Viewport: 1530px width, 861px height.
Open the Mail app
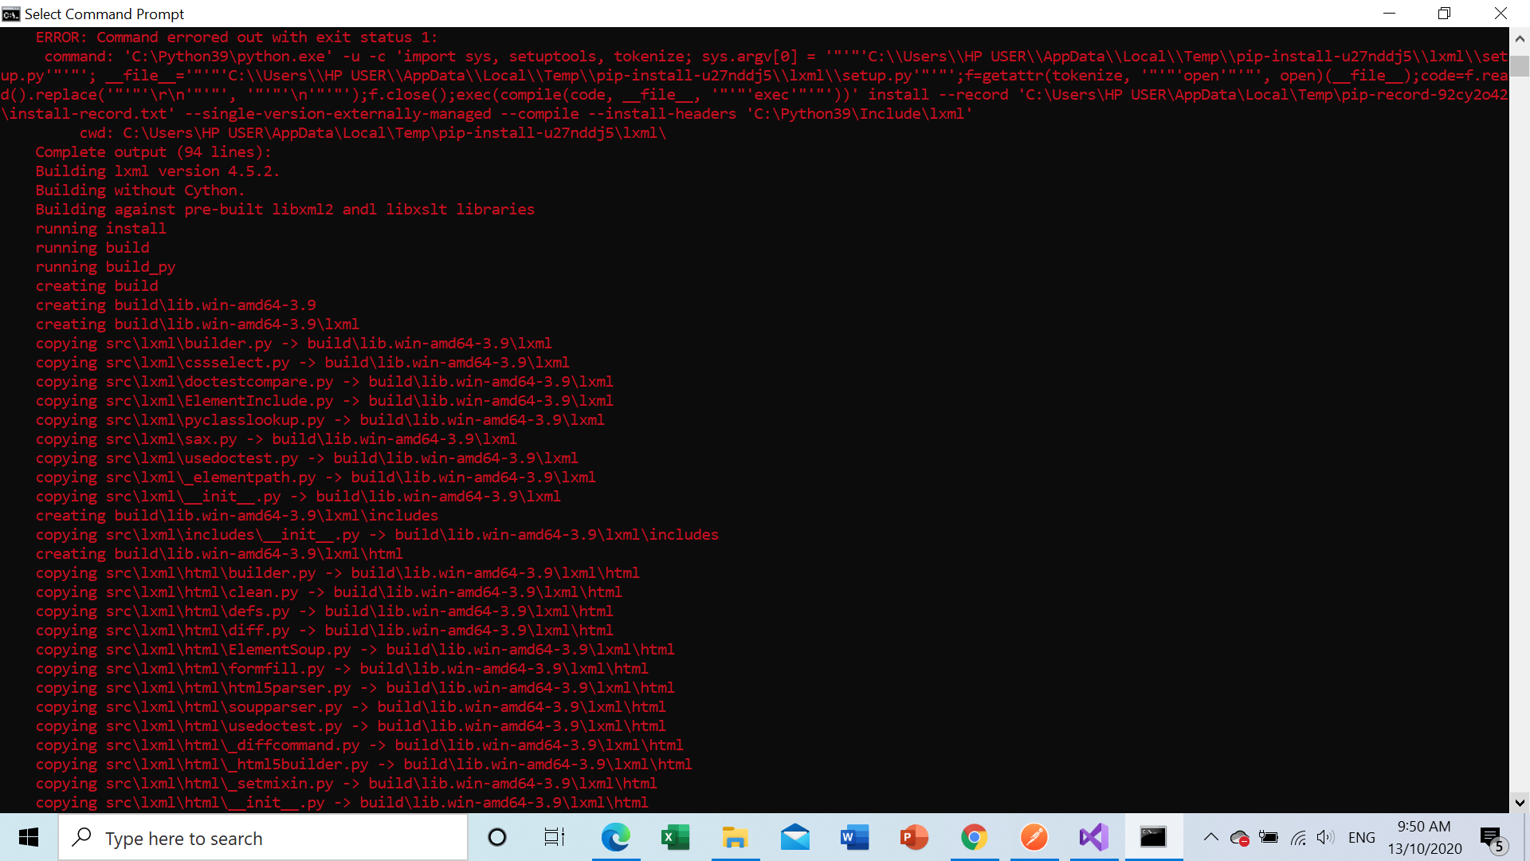coord(795,837)
